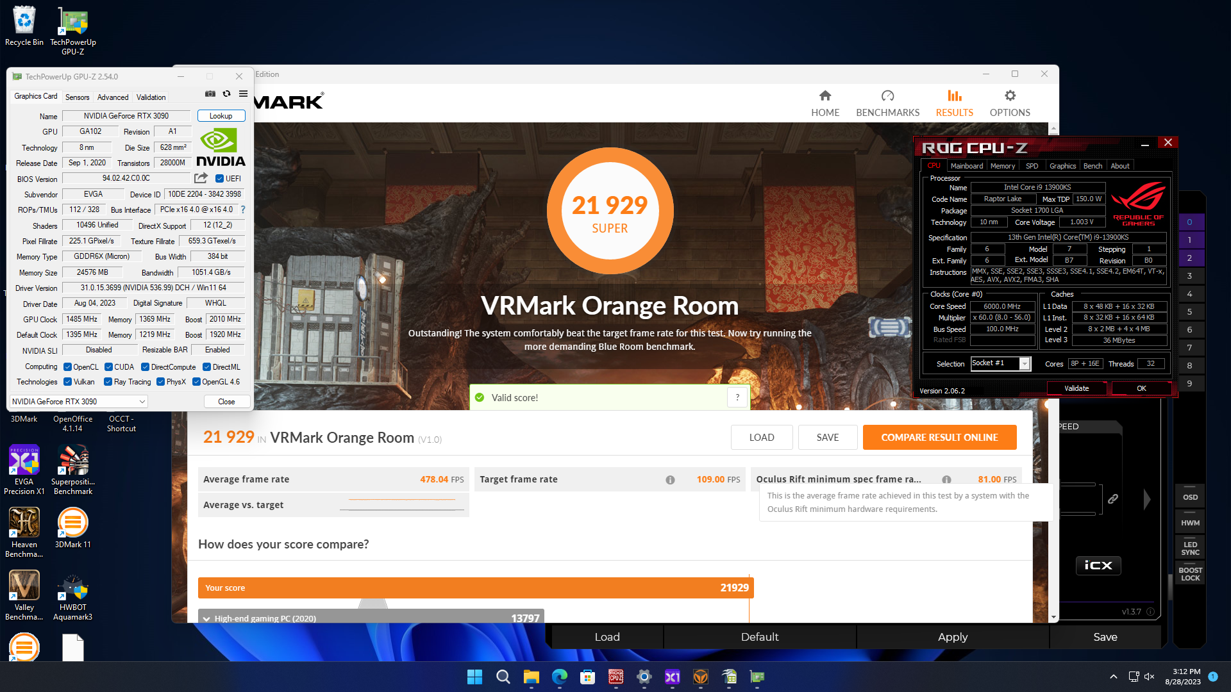Click Precision X1 Apply button

[x=952, y=637]
